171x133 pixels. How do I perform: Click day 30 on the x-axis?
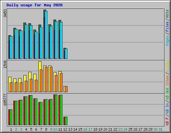point(155,129)
